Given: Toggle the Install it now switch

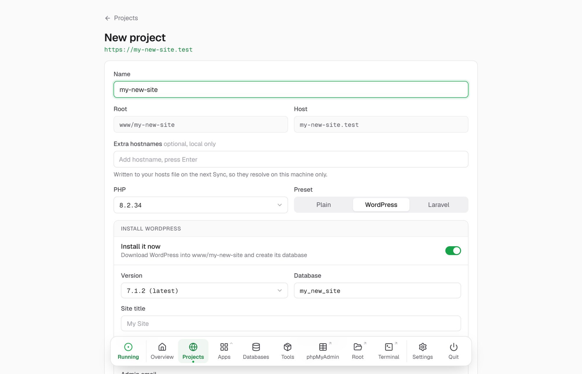Looking at the screenshot, I should click(x=453, y=251).
